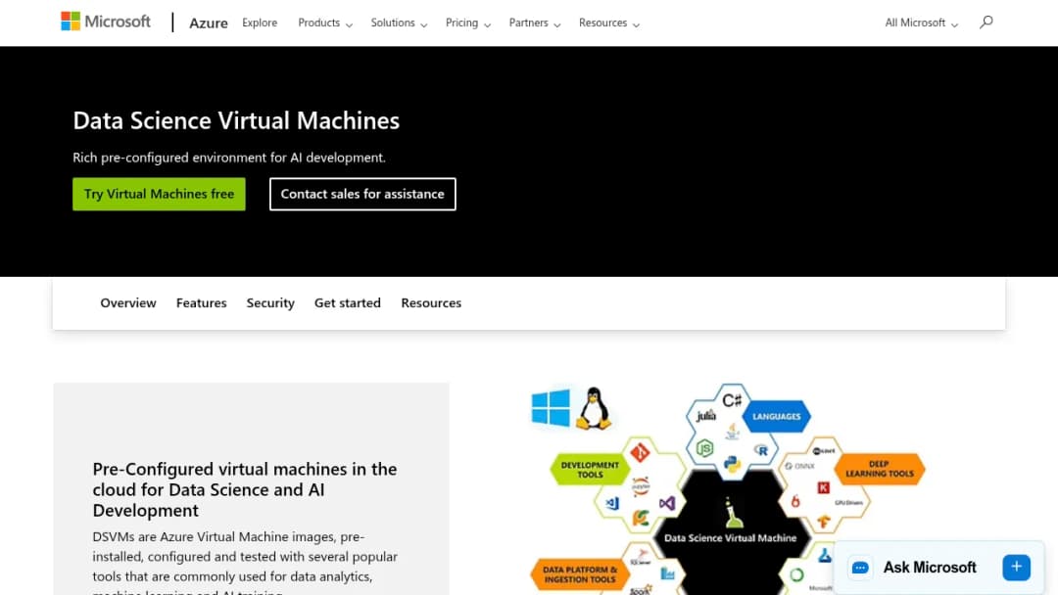Click the LANGUAGES hexagon label
1058x595 pixels.
click(x=776, y=417)
